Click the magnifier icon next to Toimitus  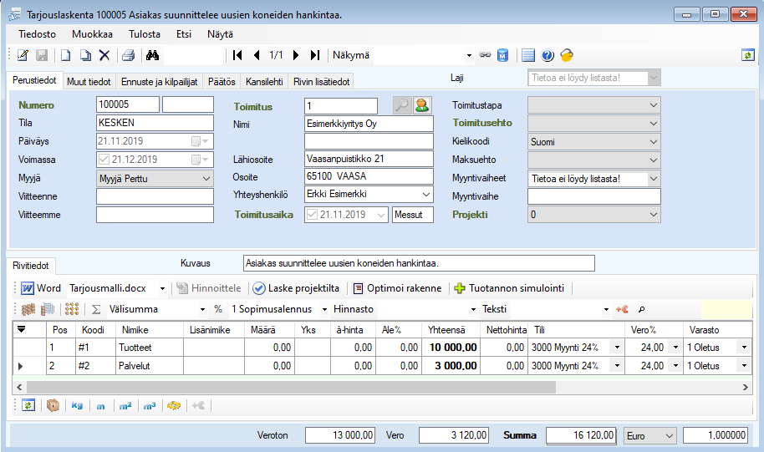[402, 105]
